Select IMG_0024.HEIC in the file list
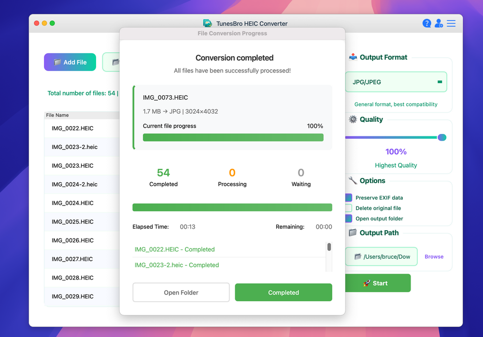The image size is (483, 337). tap(82, 203)
